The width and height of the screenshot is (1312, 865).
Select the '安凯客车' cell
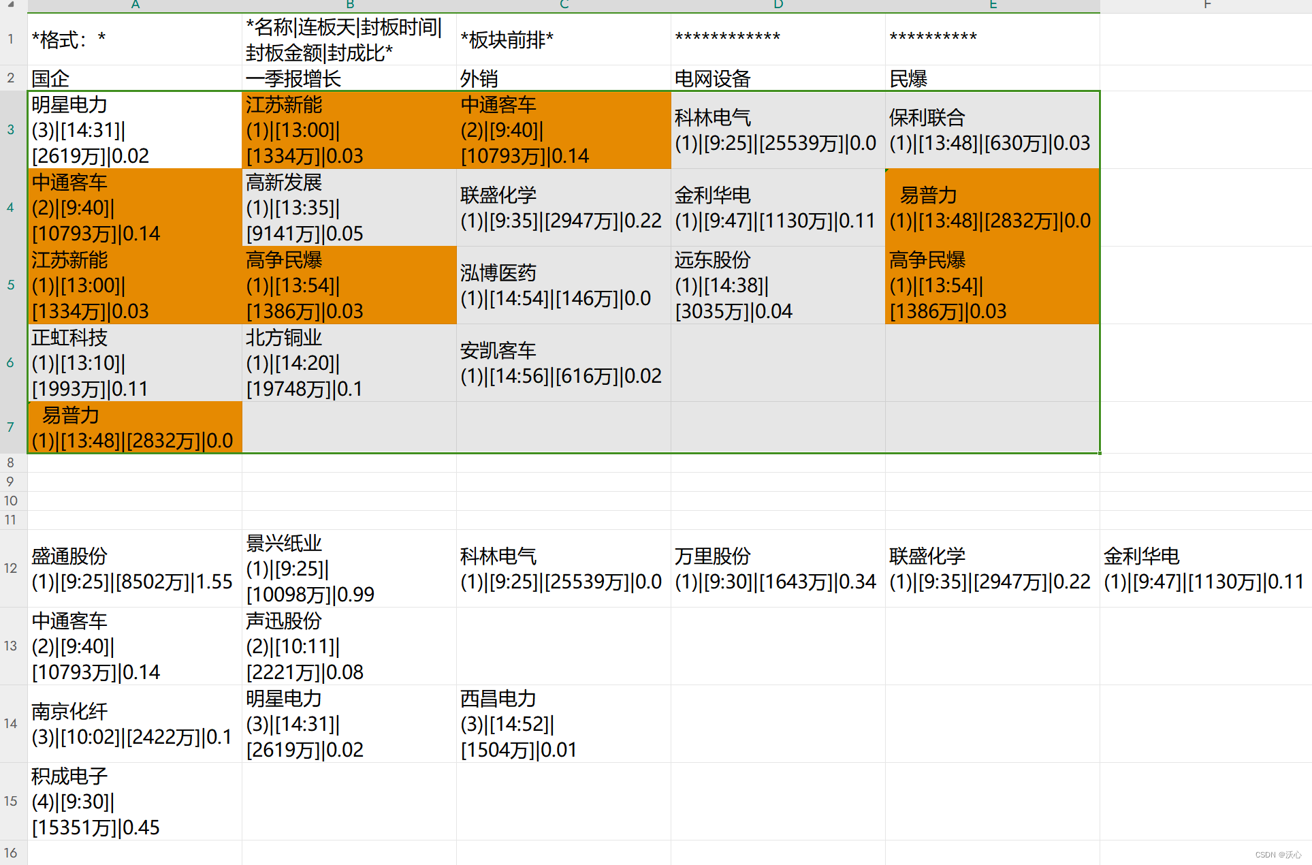pos(564,363)
